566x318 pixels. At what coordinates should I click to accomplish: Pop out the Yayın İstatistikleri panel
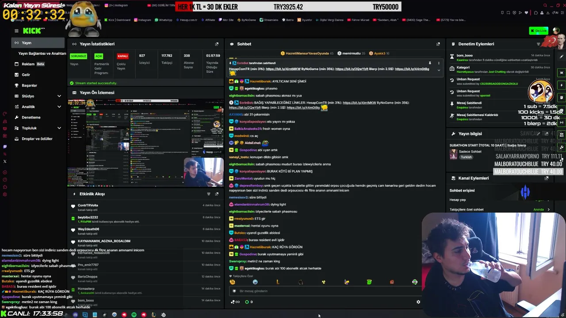217,44
